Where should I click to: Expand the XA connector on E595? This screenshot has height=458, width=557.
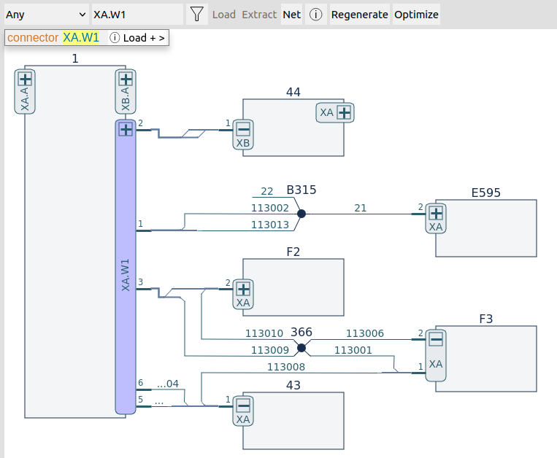[436, 213]
